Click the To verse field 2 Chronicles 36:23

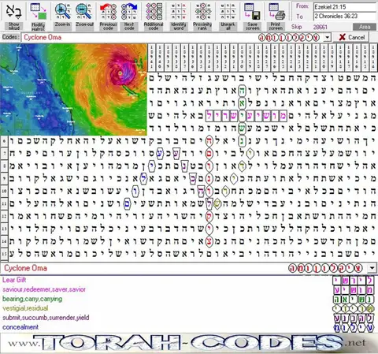pyautogui.click(x=345, y=17)
